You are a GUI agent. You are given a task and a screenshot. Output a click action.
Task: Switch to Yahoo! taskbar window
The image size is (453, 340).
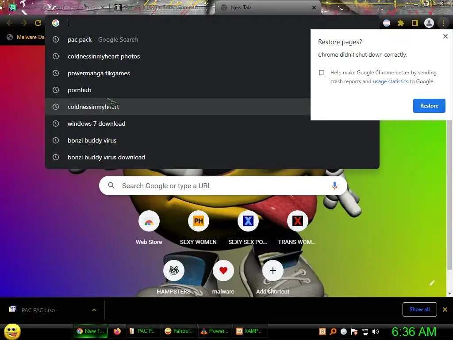(x=180, y=331)
